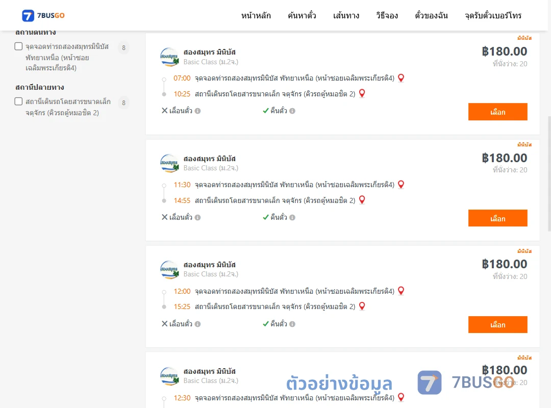
Task: Click the 14:55 arrival time text
Action: pos(182,200)
